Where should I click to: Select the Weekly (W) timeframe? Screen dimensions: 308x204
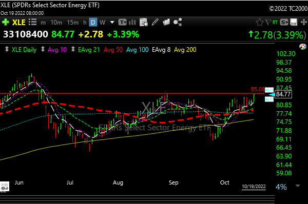(102, 23)
